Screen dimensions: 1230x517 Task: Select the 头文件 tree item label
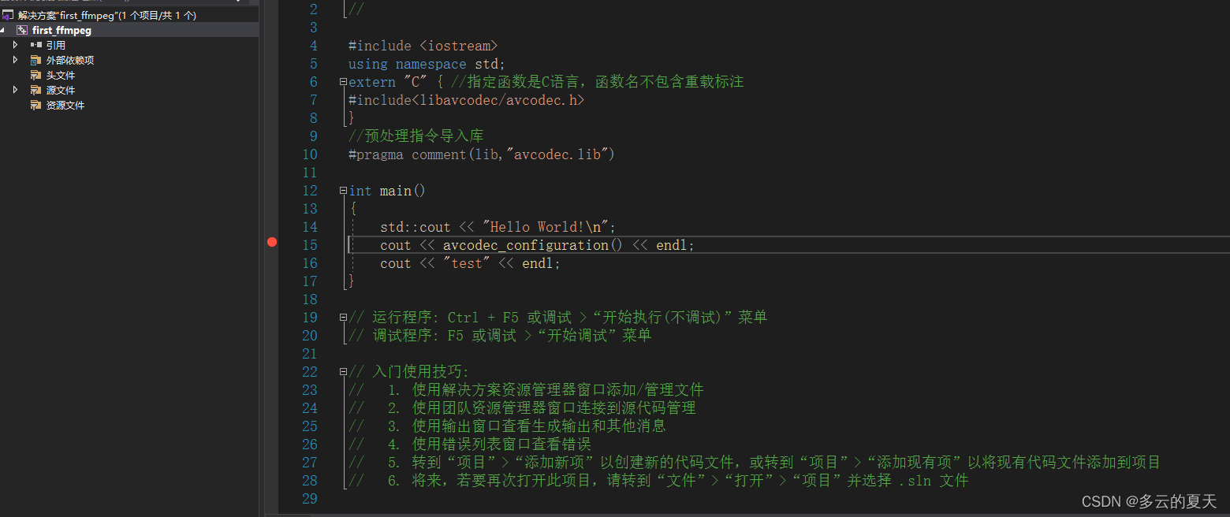pyautogui.click(x=61, y=76)
